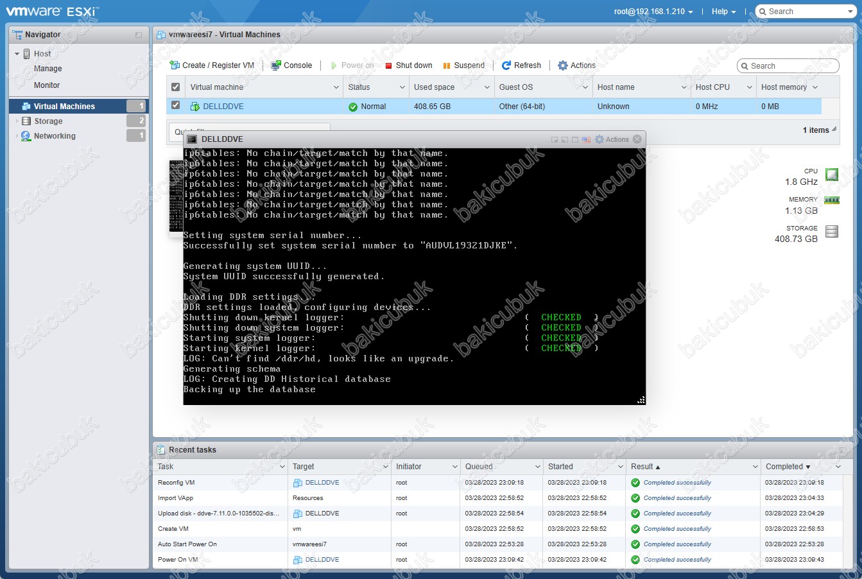Click Completed successfully for Import VApp task
Image resolution: width=862 pixels, height=579 pixels.
pos(677,498)
